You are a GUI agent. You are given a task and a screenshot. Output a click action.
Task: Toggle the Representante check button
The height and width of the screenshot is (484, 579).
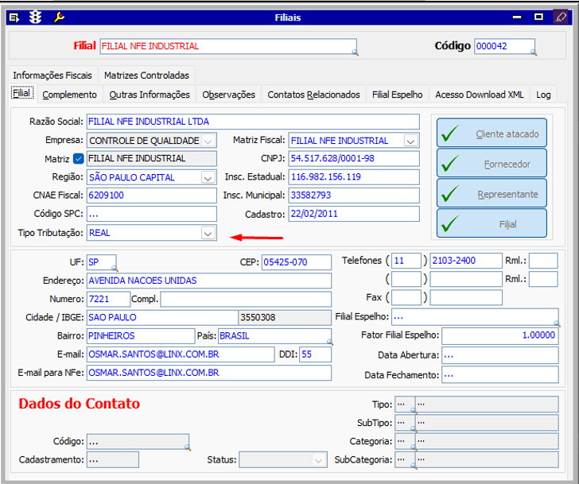point(492,194)
